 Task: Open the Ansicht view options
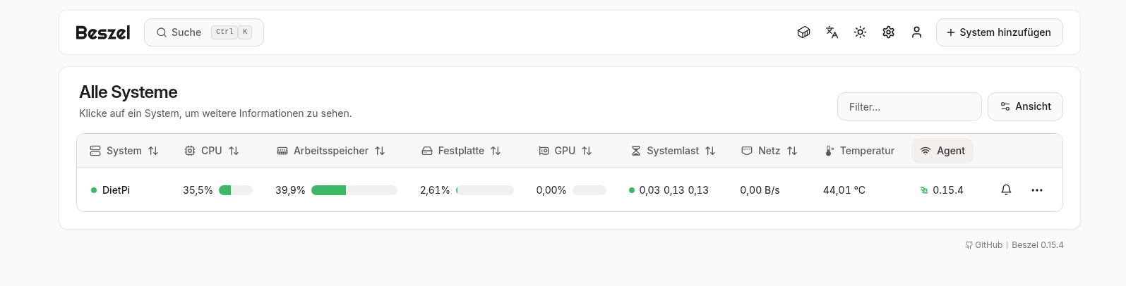click(x=1024, y=106)
